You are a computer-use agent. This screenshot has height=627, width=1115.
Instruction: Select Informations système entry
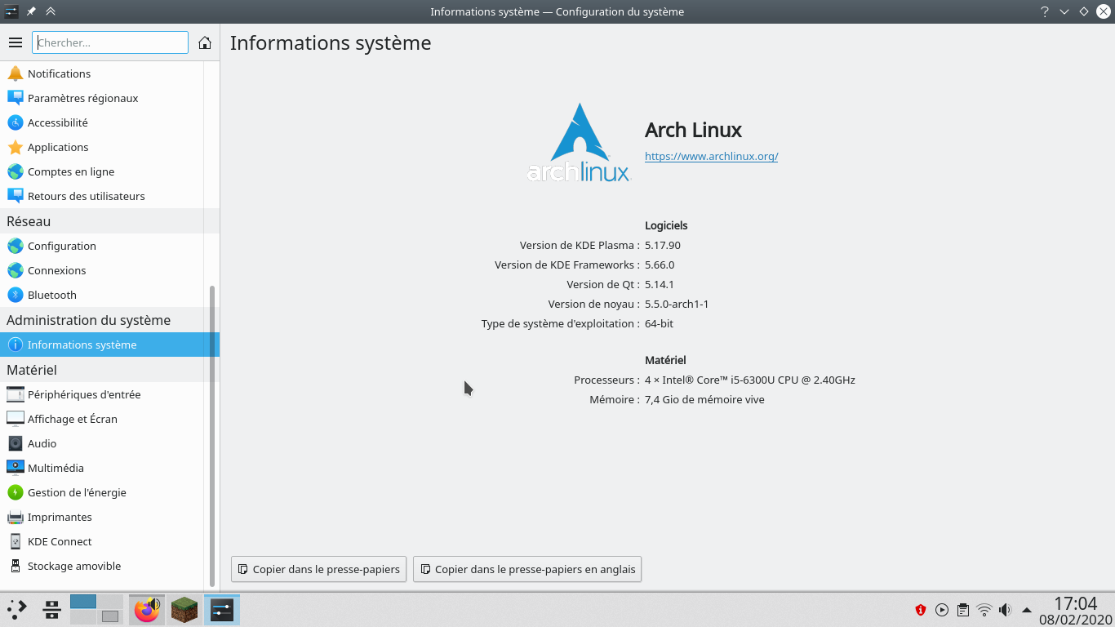coord(109,345)
